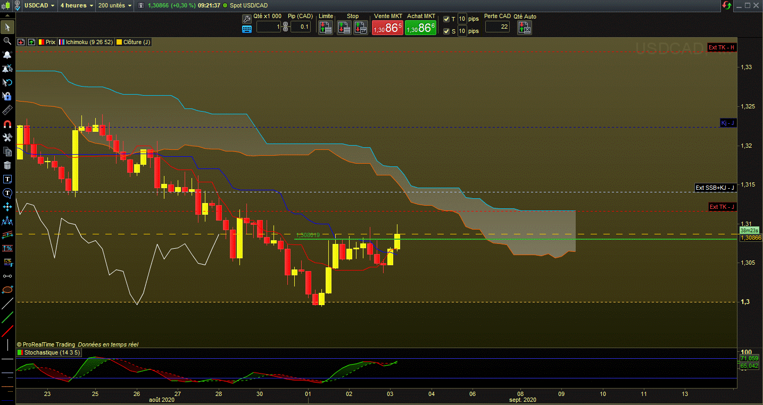Viewport: 763px width, 405px height.
Task: Place a stop order with linked window
Action: tap(361, 28)
